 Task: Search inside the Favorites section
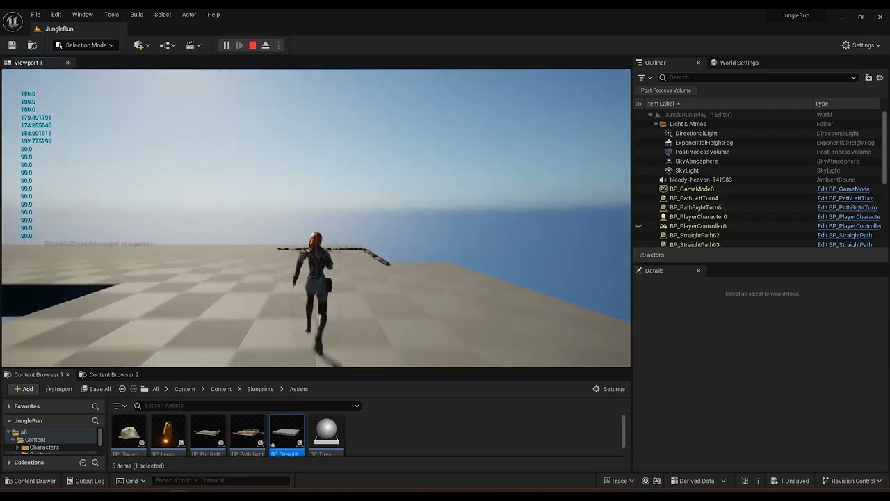[95, 406]
